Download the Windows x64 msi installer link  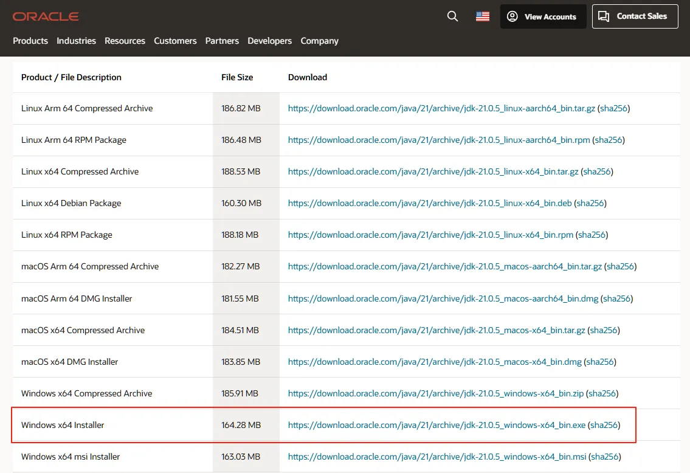pos(436,457)
